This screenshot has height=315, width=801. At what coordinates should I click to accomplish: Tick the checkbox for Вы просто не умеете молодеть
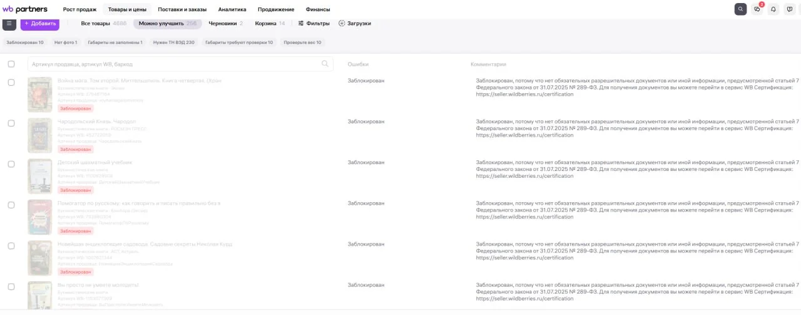11,287
